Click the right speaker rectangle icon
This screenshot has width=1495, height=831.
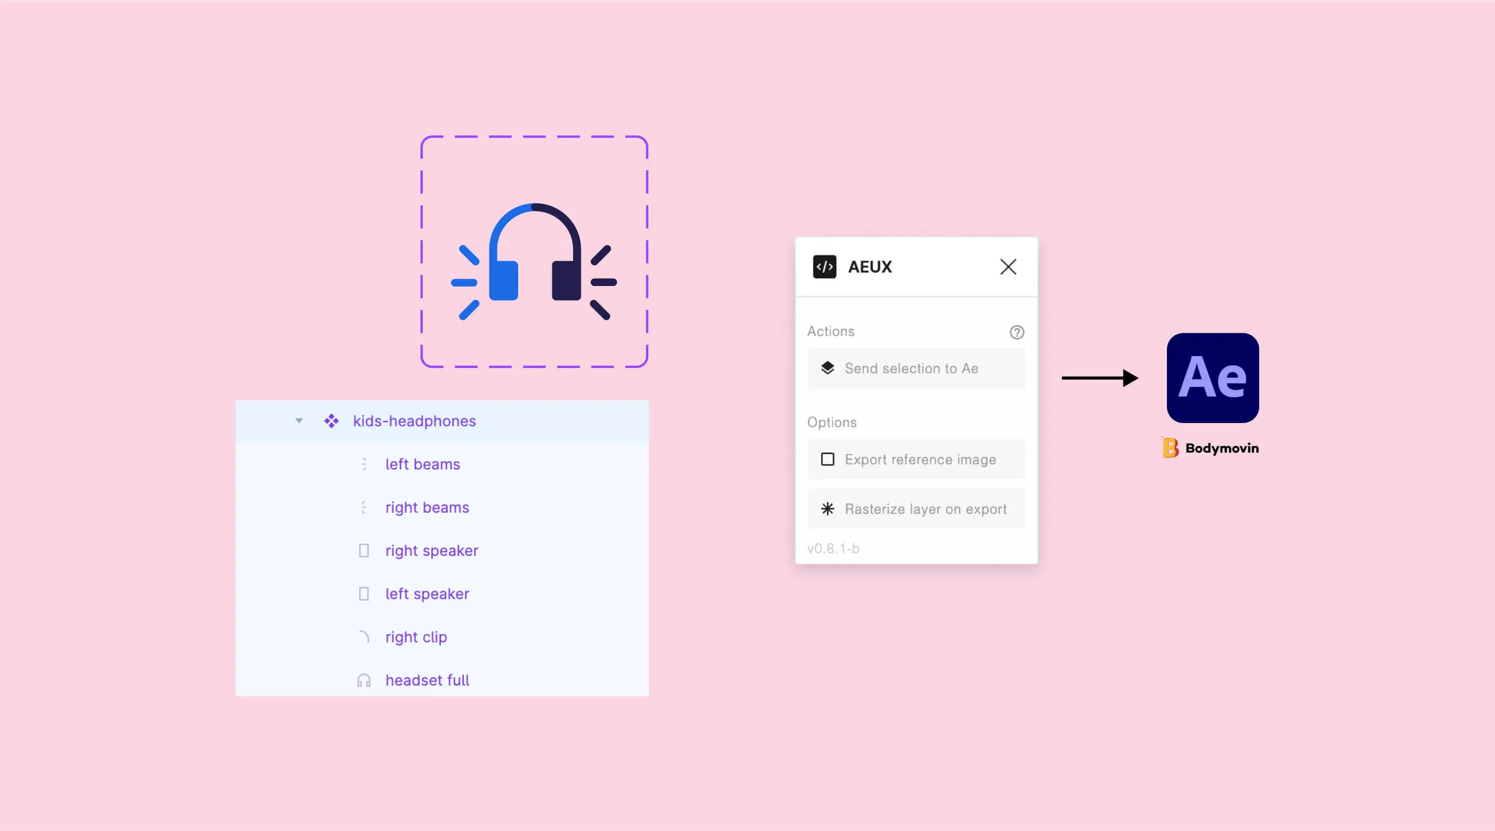point(364,550)
